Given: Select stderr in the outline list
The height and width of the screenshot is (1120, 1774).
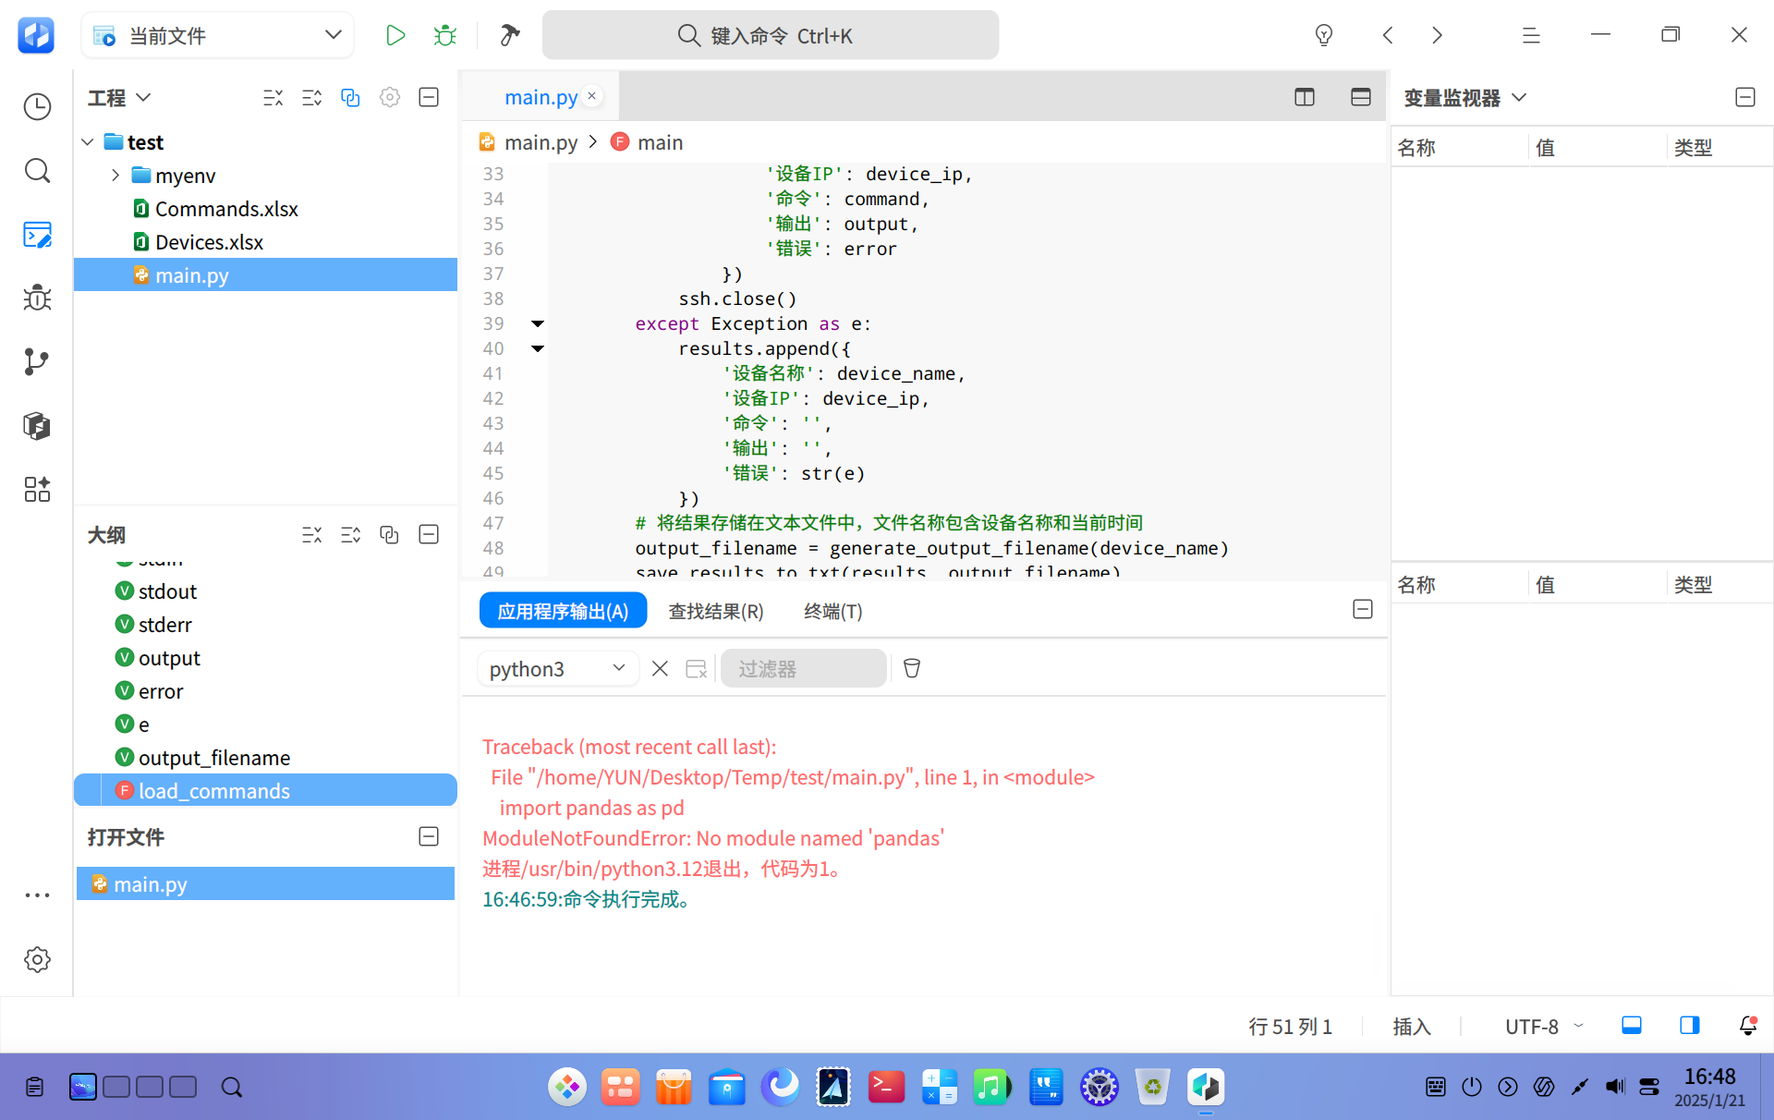Looking at the screenshot, I should coord(164,625).
